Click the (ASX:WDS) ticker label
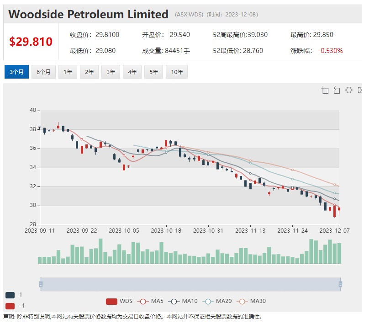The image size is (369, 324). 189,15
